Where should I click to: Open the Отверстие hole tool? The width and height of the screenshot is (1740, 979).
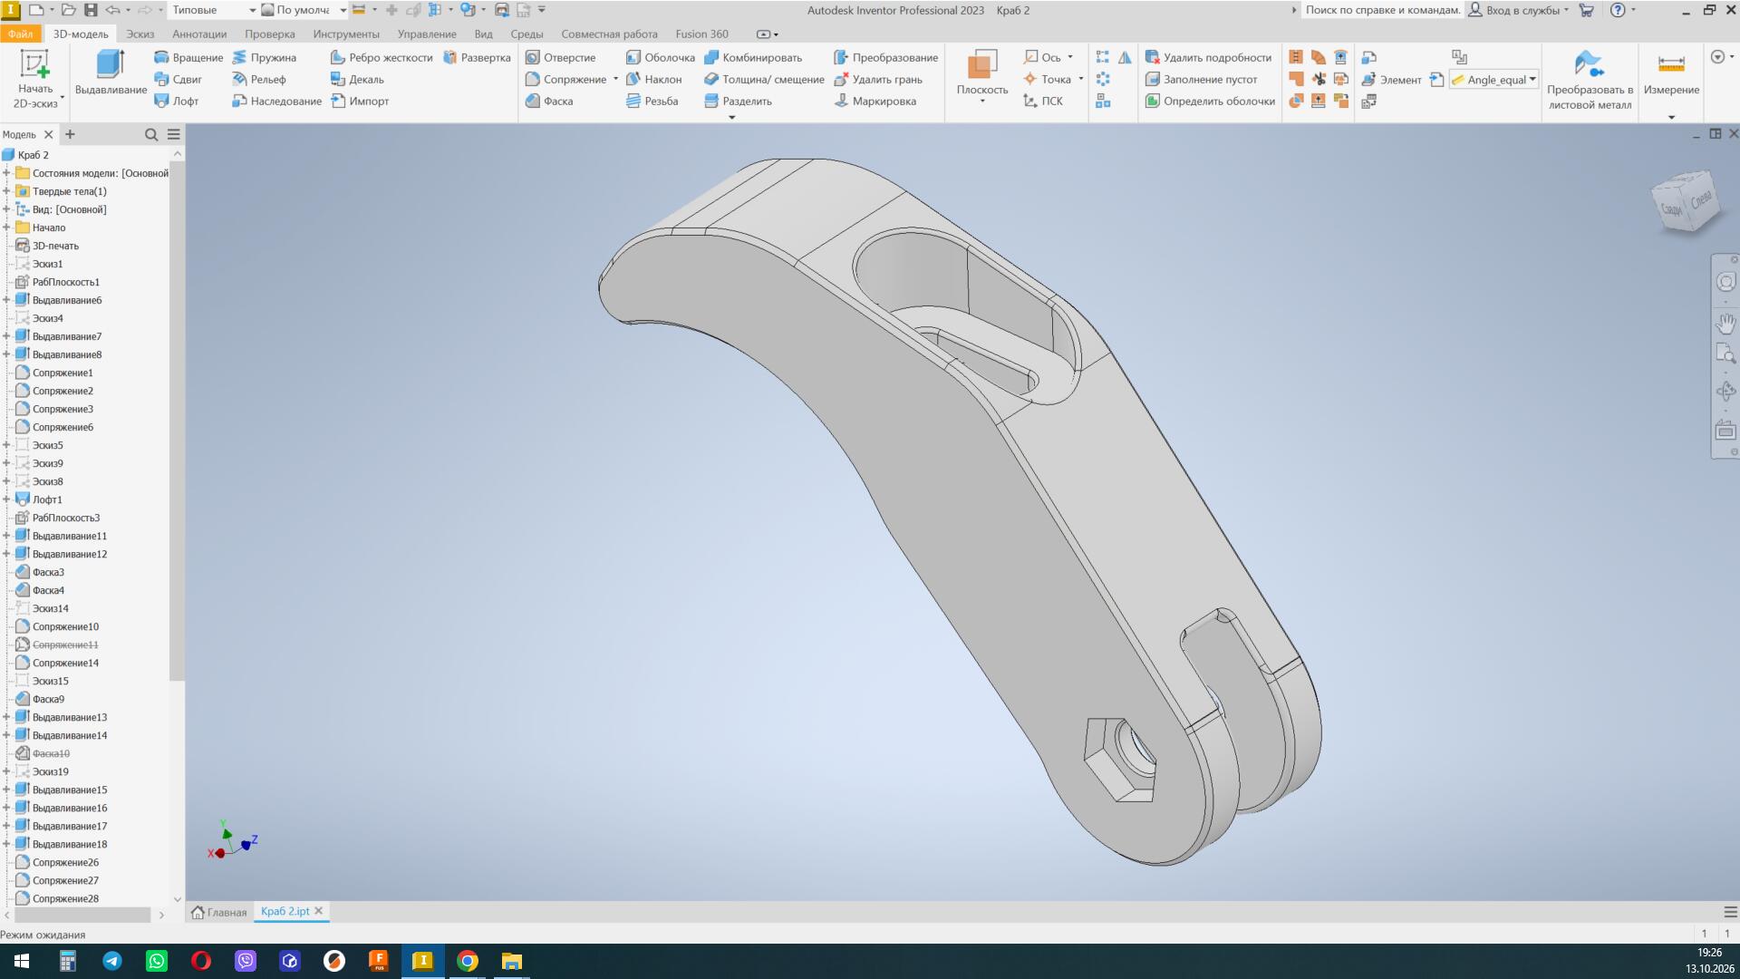pyautogui.click(x=560, y=57)
